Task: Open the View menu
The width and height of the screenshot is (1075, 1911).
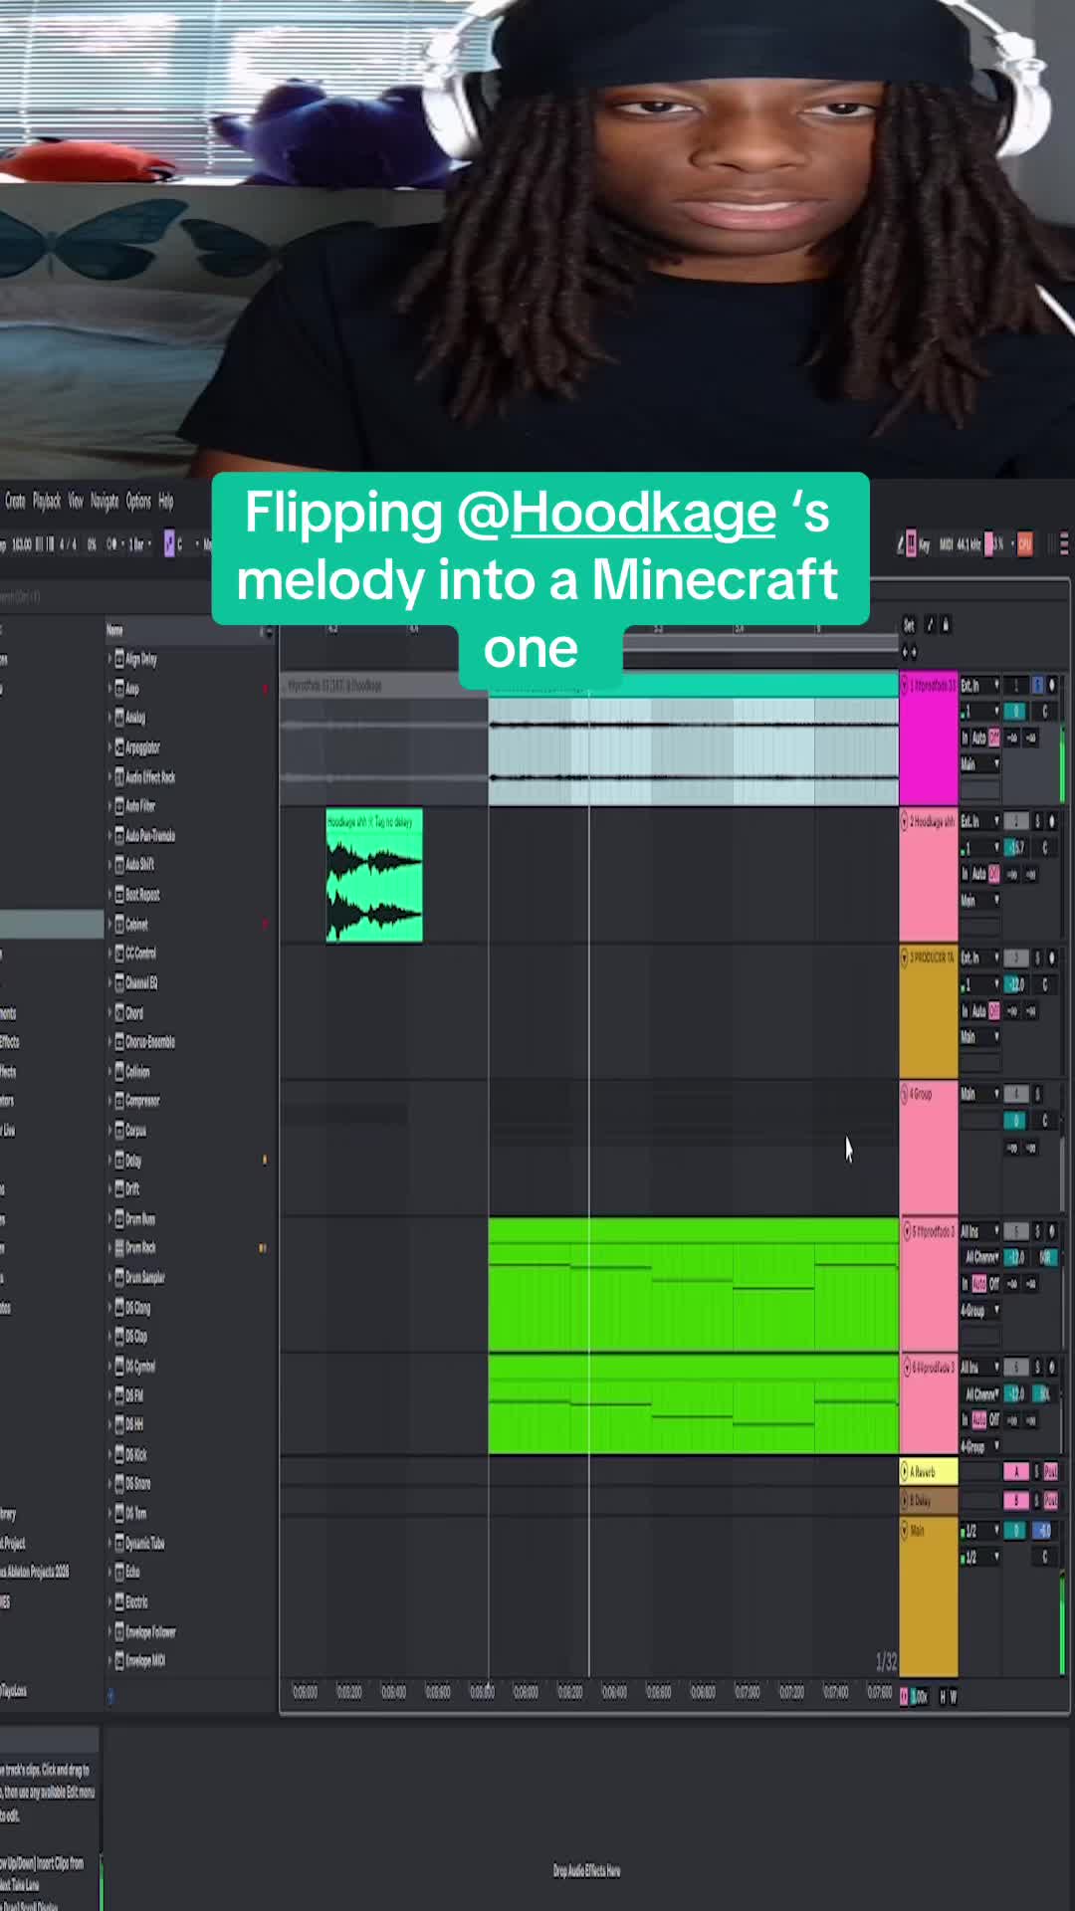Action: [76, 501]
